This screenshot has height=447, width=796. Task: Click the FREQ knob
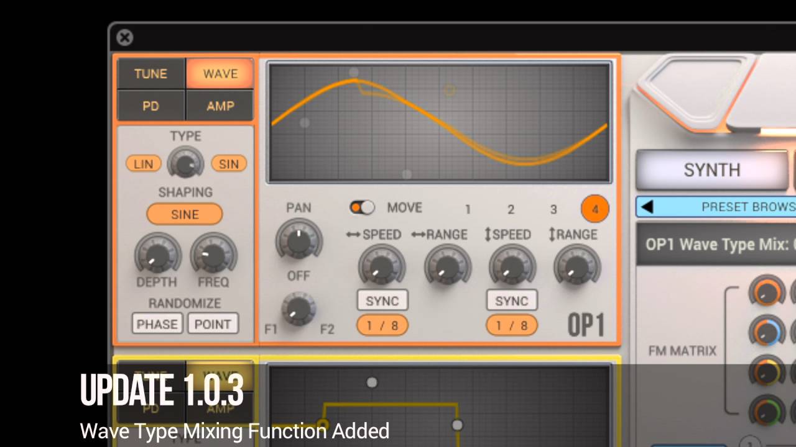(213, 255)
